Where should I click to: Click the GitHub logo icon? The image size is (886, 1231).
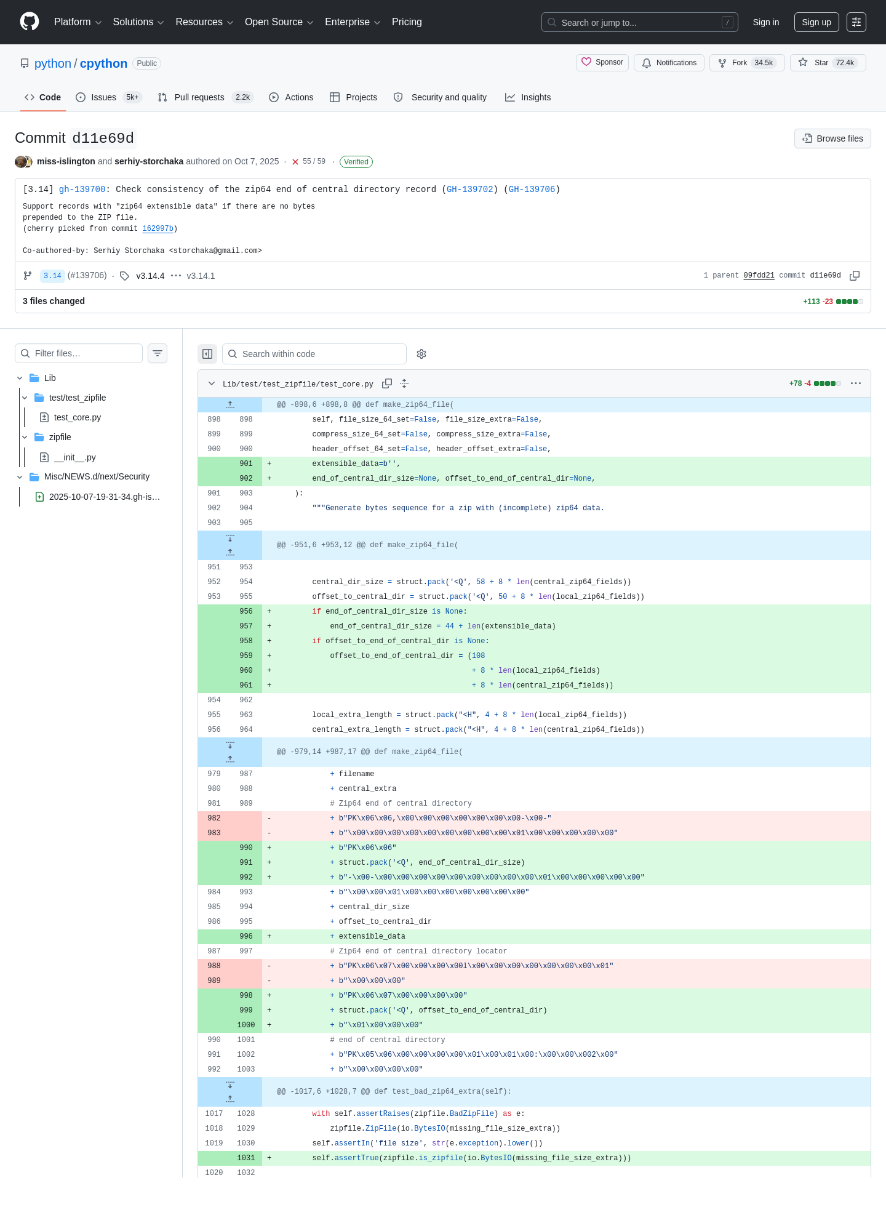pyautogui.click(x=30, y=22)
